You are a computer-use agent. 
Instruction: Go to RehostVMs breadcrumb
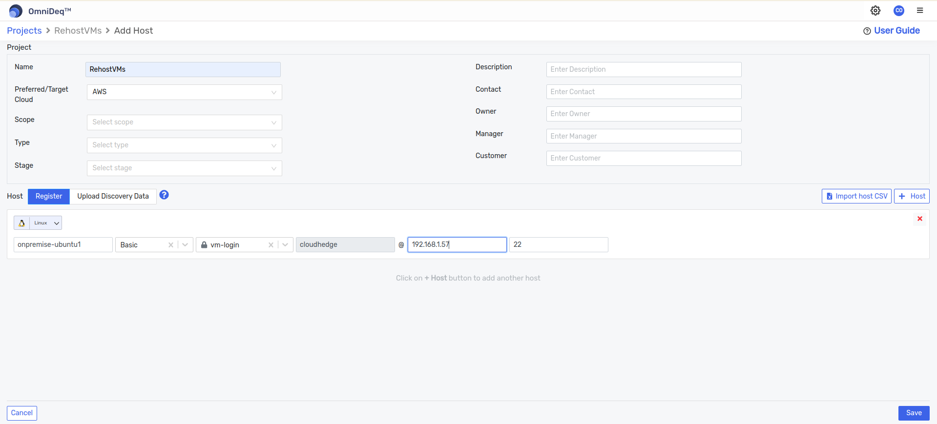click(x=78, y=31)
